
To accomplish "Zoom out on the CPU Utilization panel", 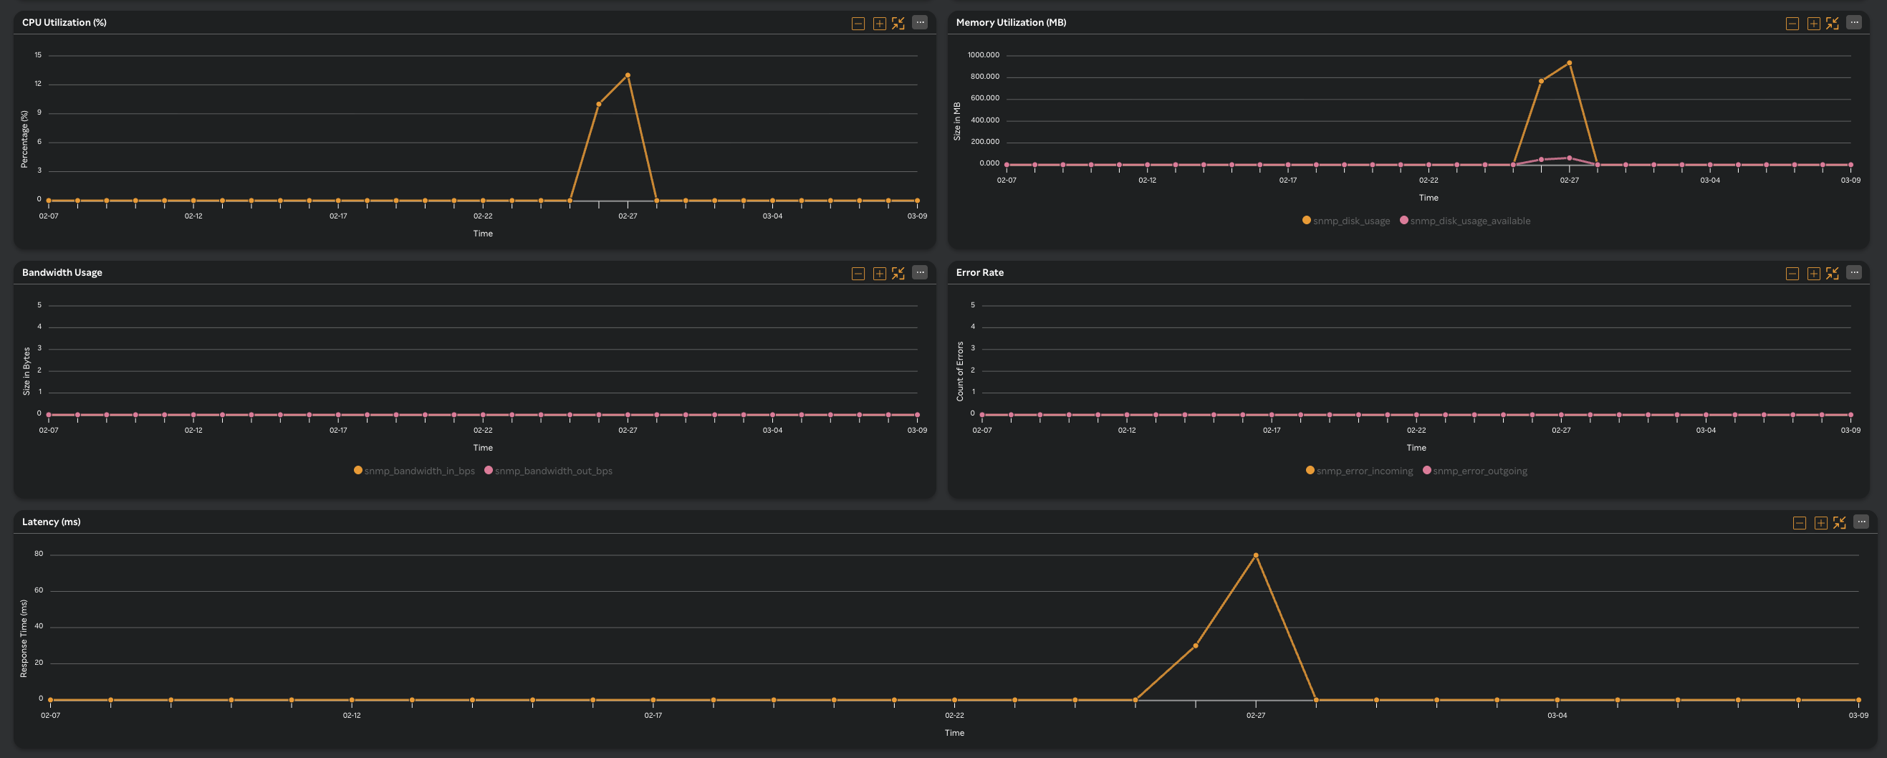I will [857, 22].
